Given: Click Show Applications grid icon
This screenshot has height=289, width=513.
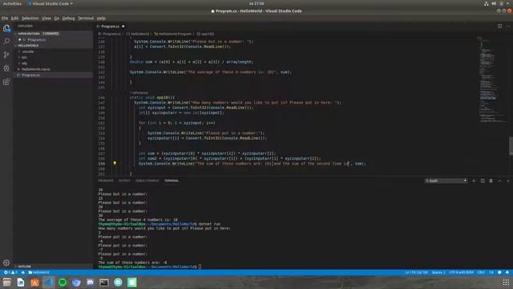Looking at the screenshot, I should [x=506, y=283].
